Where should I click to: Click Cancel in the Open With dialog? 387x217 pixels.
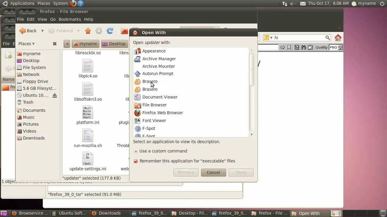coord(213,172)
